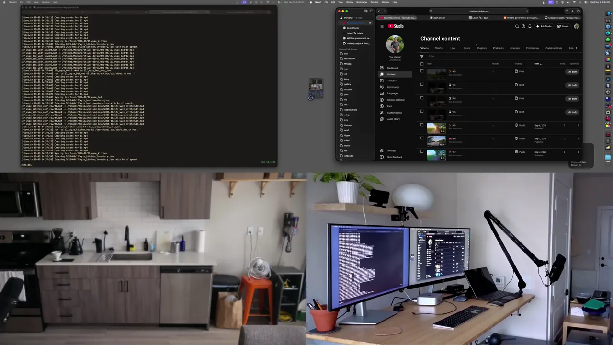Click the Settings gear in Studio sidebar
613x345 pixels.
[391, 150]
